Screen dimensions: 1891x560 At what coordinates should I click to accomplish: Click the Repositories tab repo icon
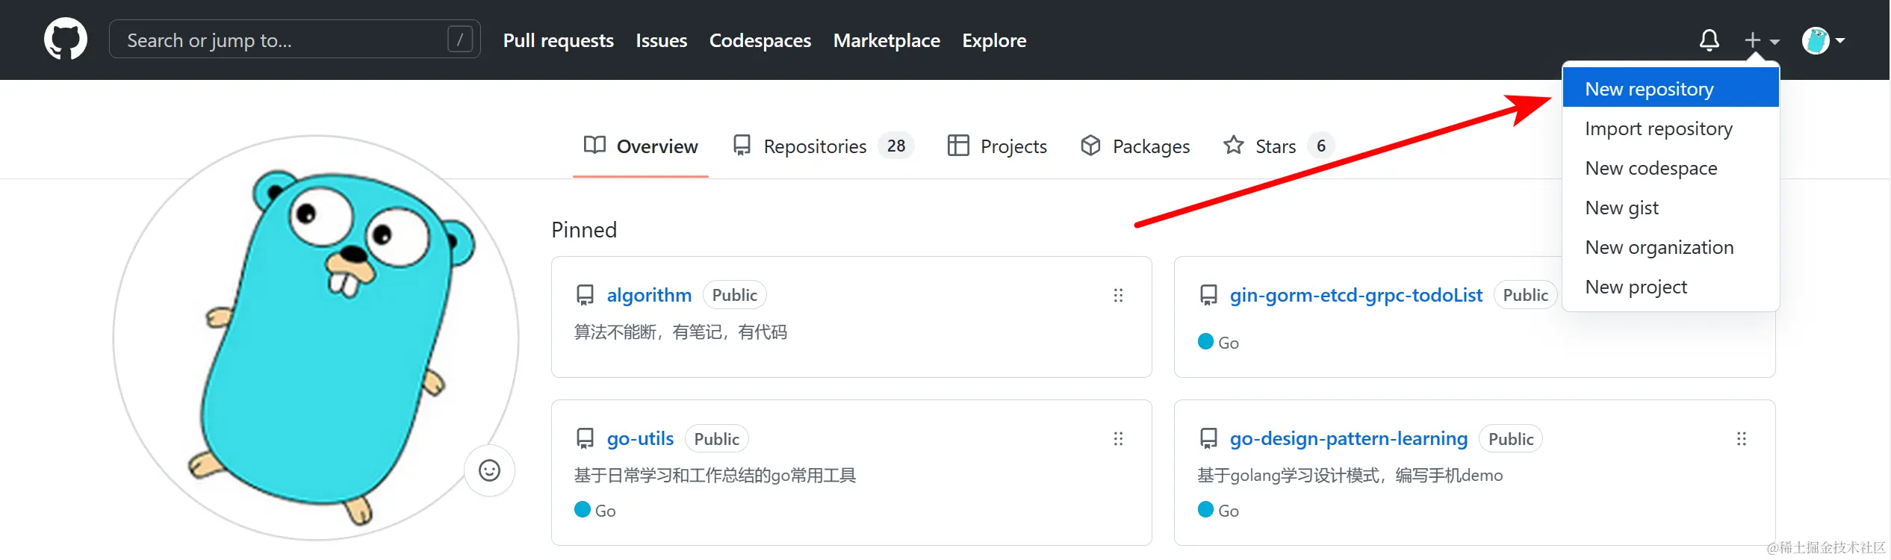[742, 146]
